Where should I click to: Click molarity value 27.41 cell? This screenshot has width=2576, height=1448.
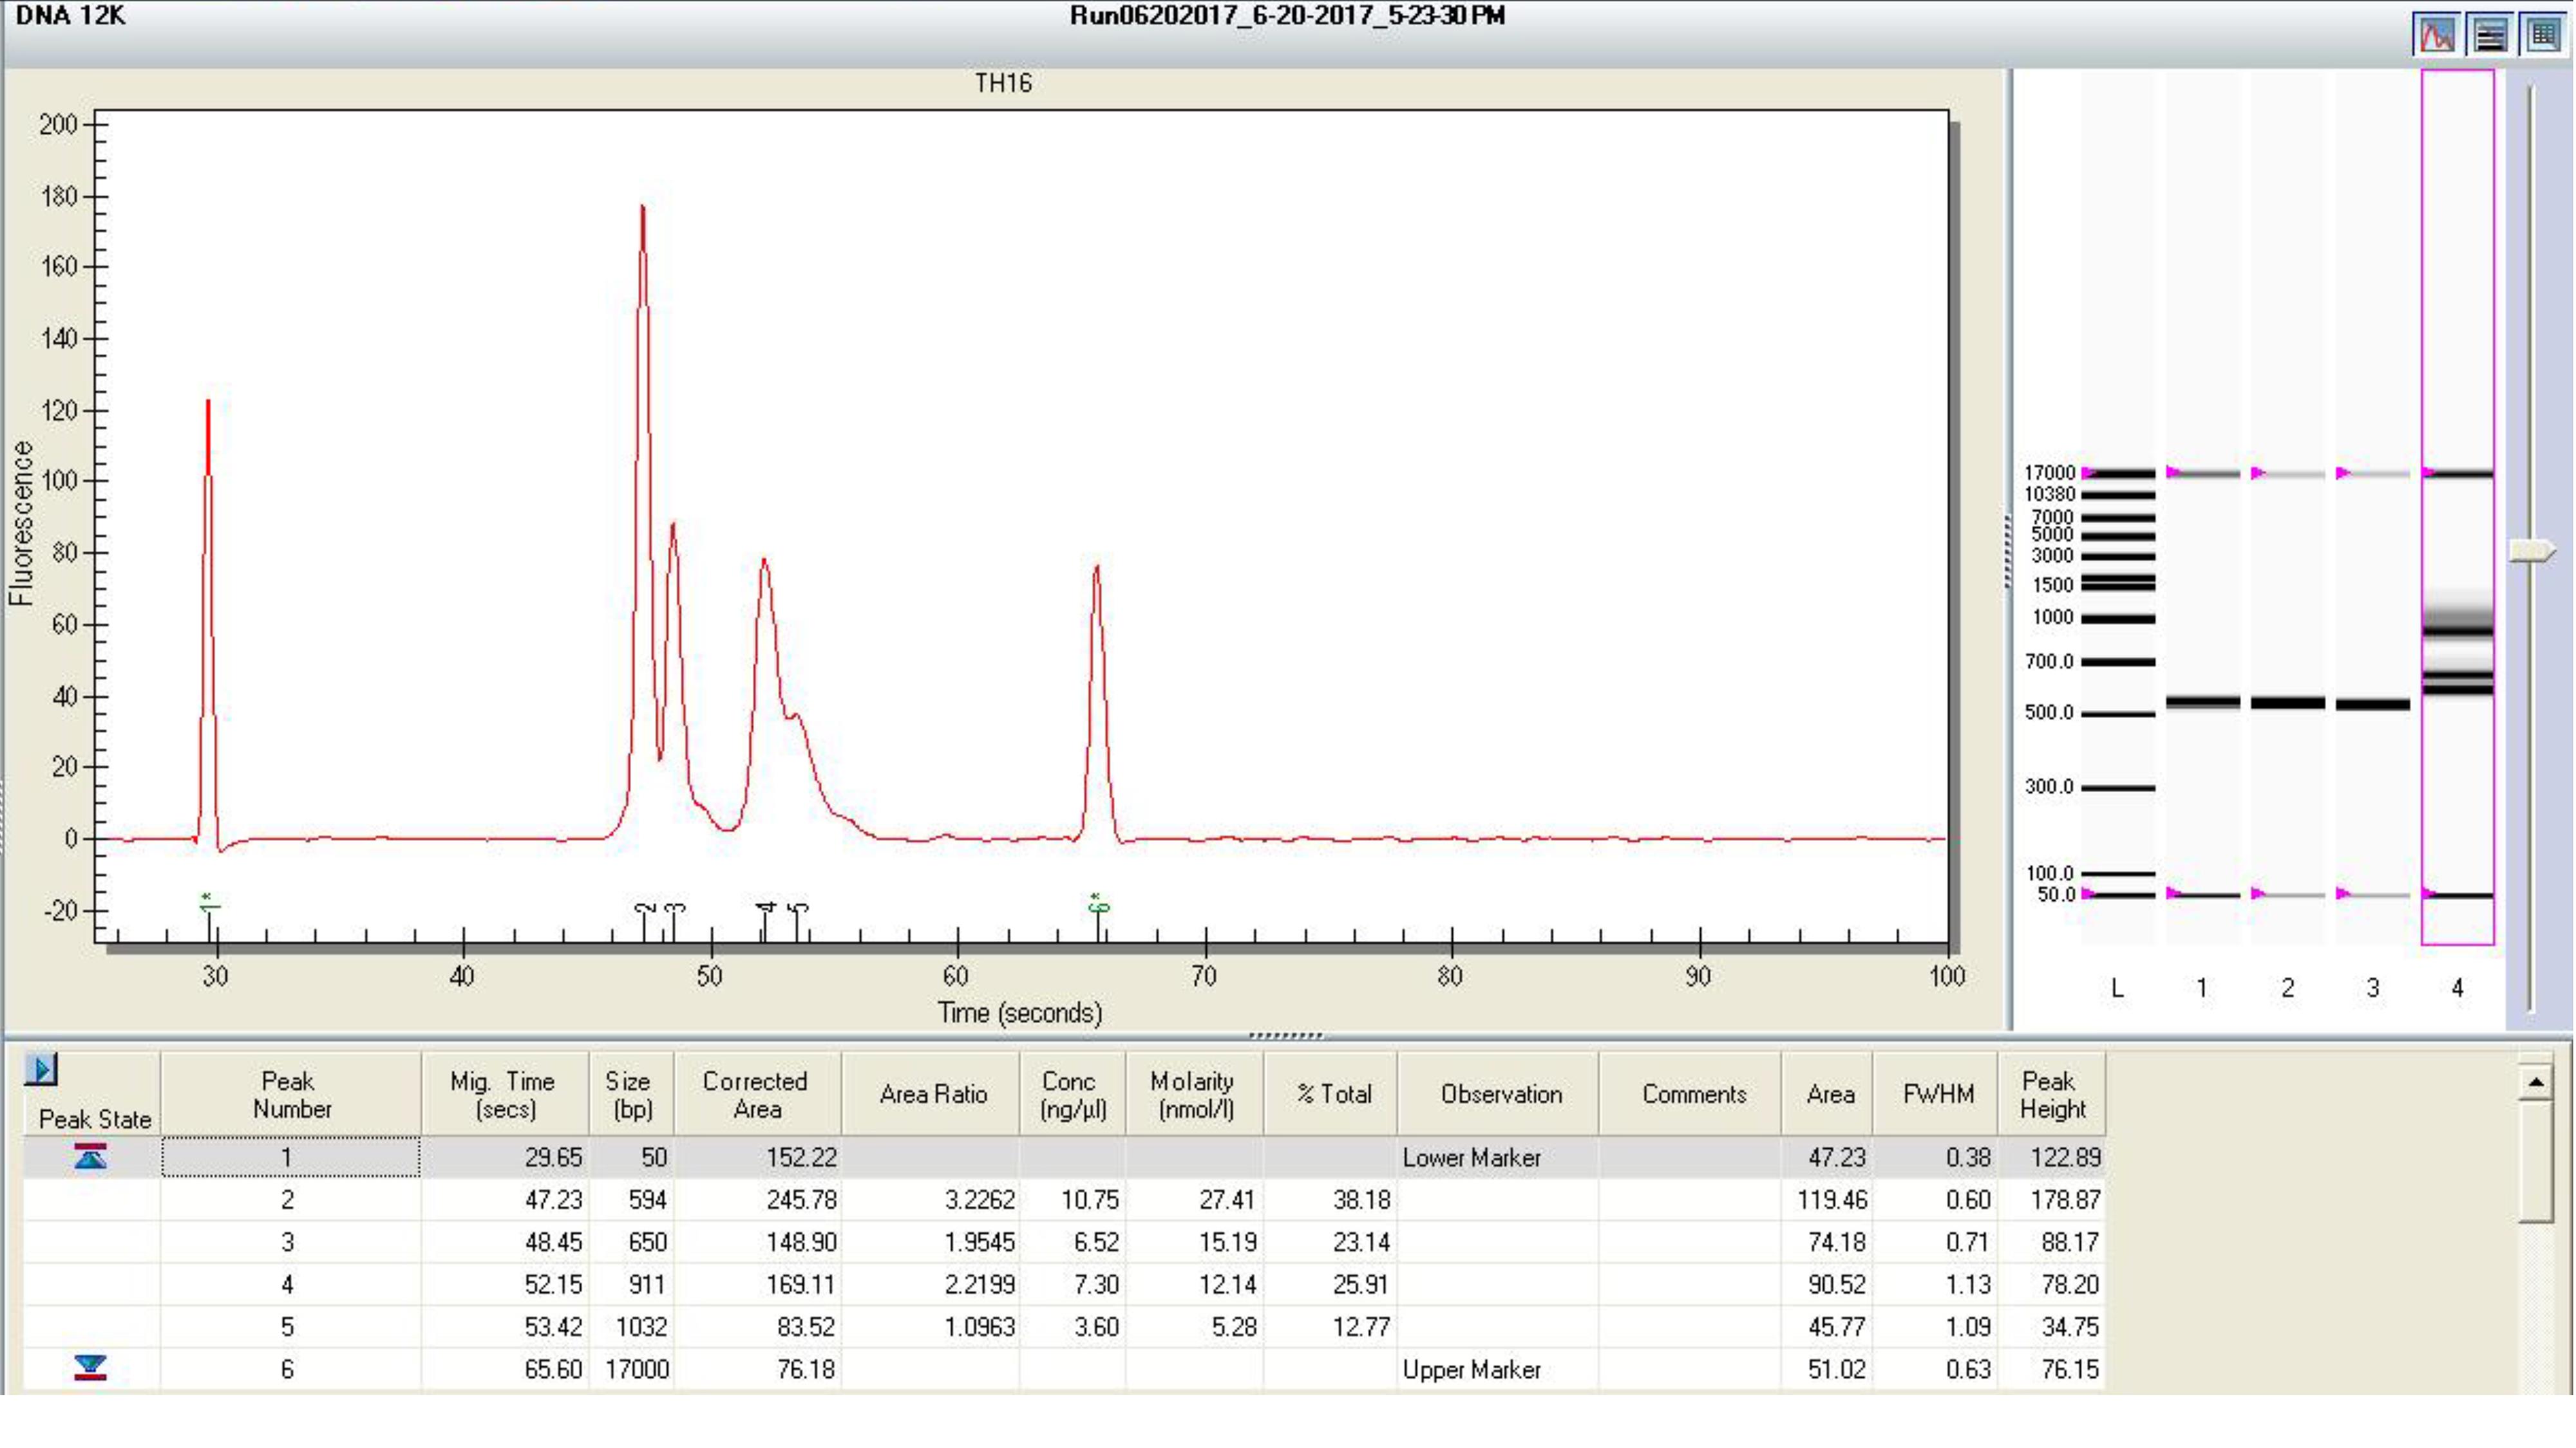1195,1199
